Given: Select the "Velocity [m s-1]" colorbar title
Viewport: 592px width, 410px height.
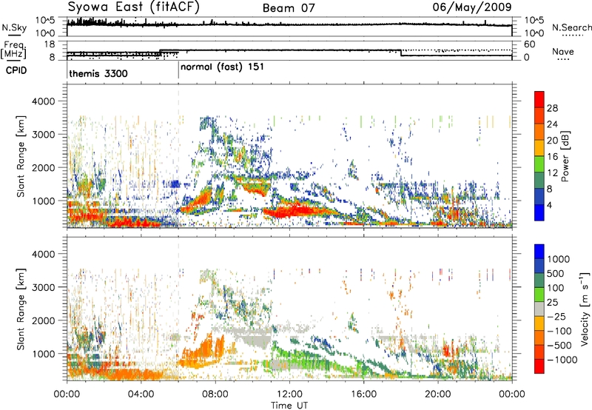Looking at the screenshot, I should pos(585,309).
